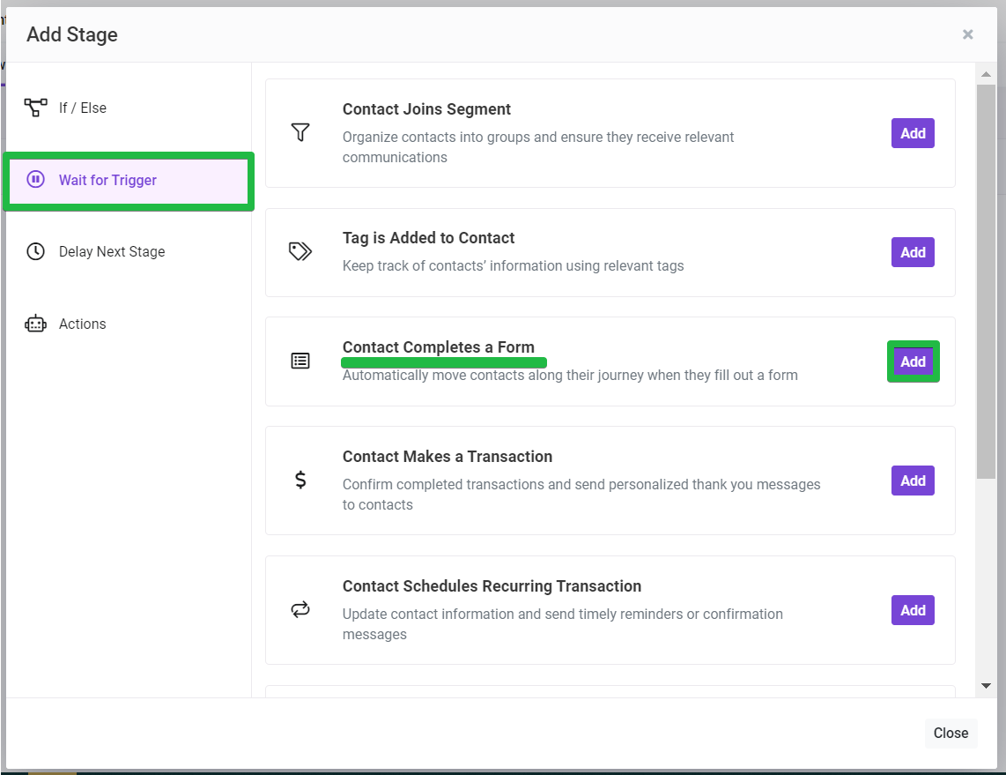Click the dollar sign transaction icon
This screenshot has height=775, width=1006.
coord(300,480)
